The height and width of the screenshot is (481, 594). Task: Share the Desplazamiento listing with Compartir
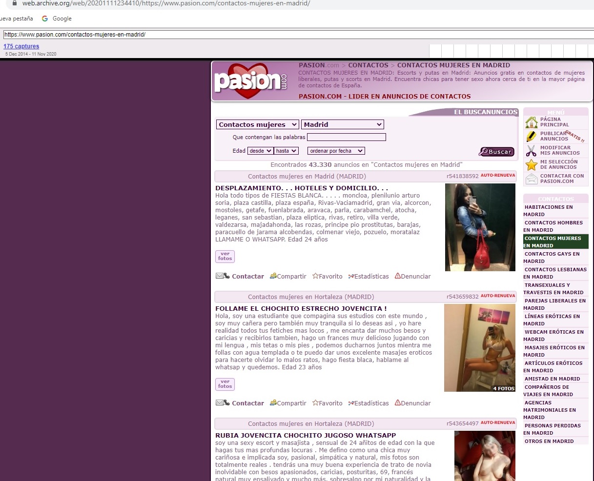point(288,276)
